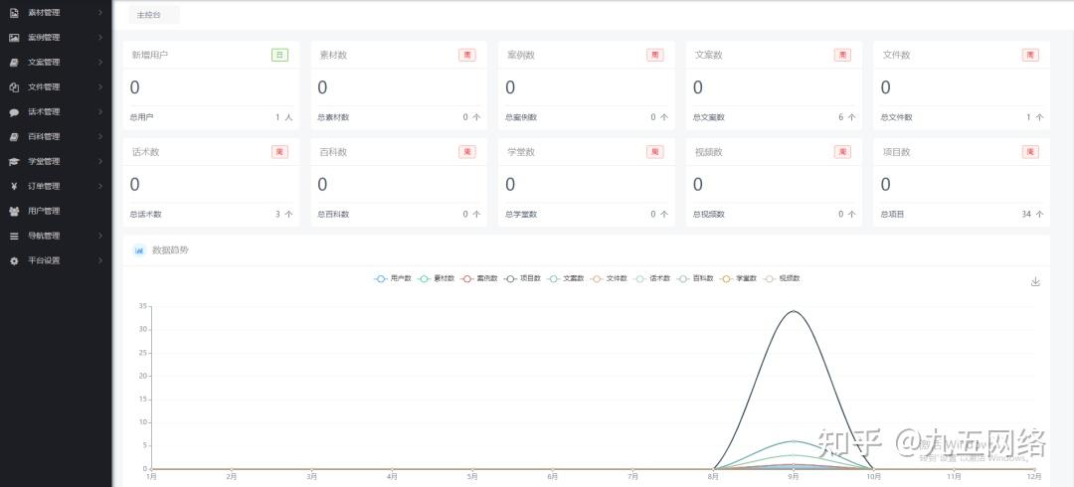Click the 周 badge on 话术数 card
Image resolution: width=1074 pixels, height=487 pixels.
tap(279, 152)
